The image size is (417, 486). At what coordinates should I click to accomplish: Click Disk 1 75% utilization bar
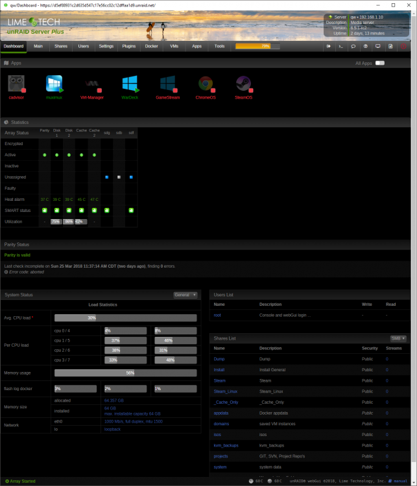coord(56,222)
